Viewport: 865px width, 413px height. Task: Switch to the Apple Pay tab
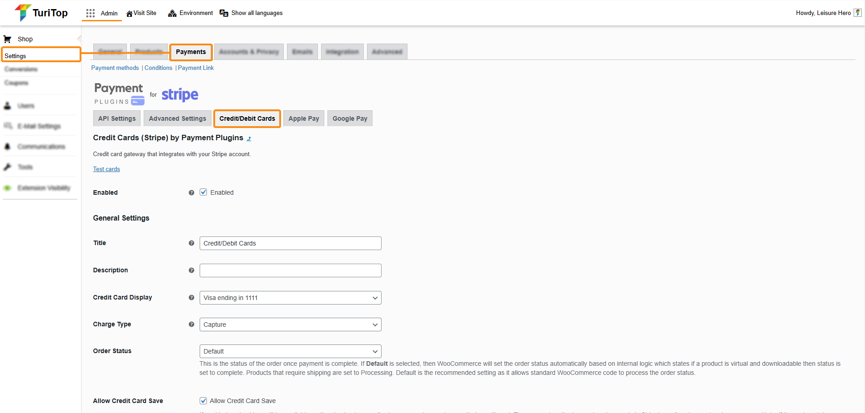[x=303, y=118]
